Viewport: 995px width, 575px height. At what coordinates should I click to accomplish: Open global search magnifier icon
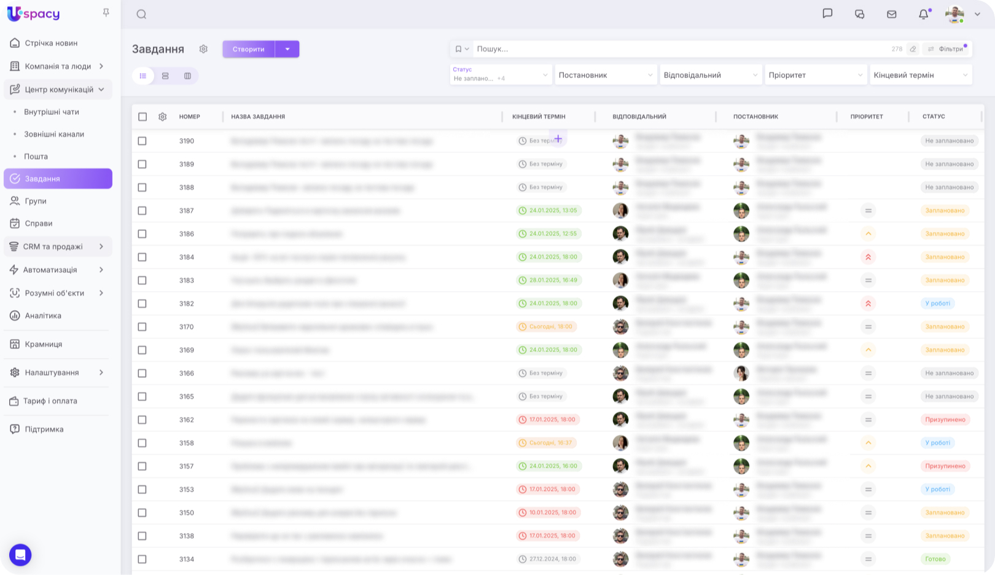point(141,14)
